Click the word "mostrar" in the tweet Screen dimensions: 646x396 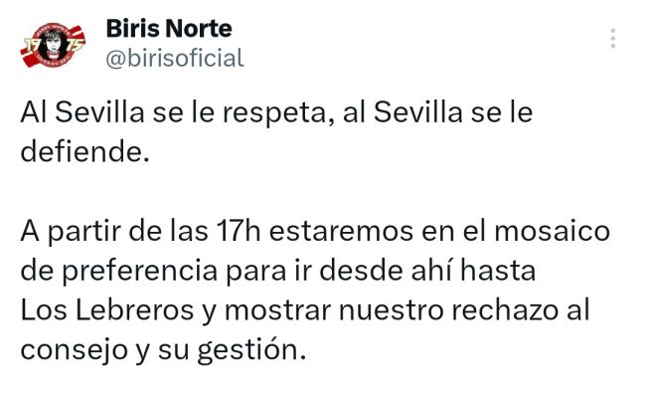[277, 311]
